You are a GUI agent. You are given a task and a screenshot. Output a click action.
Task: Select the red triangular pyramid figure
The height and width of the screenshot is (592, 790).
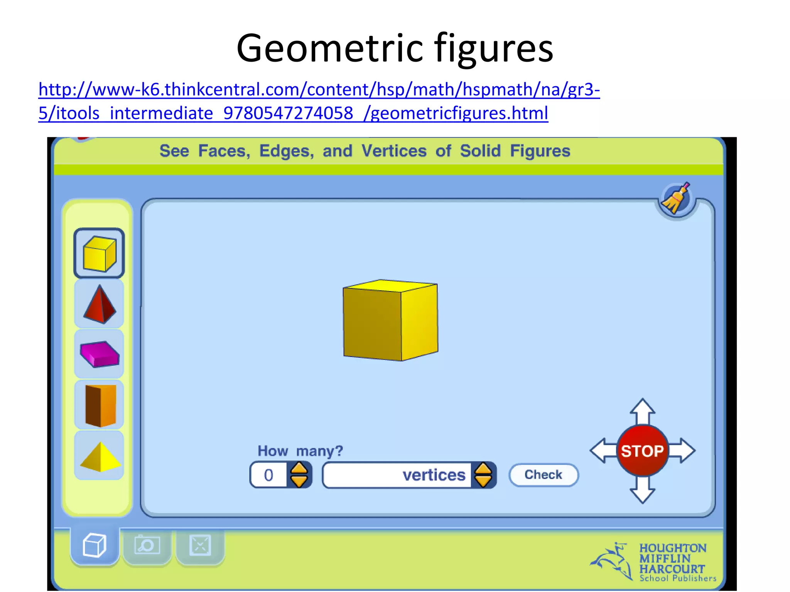pyautogui.click(x=99, y=304)
